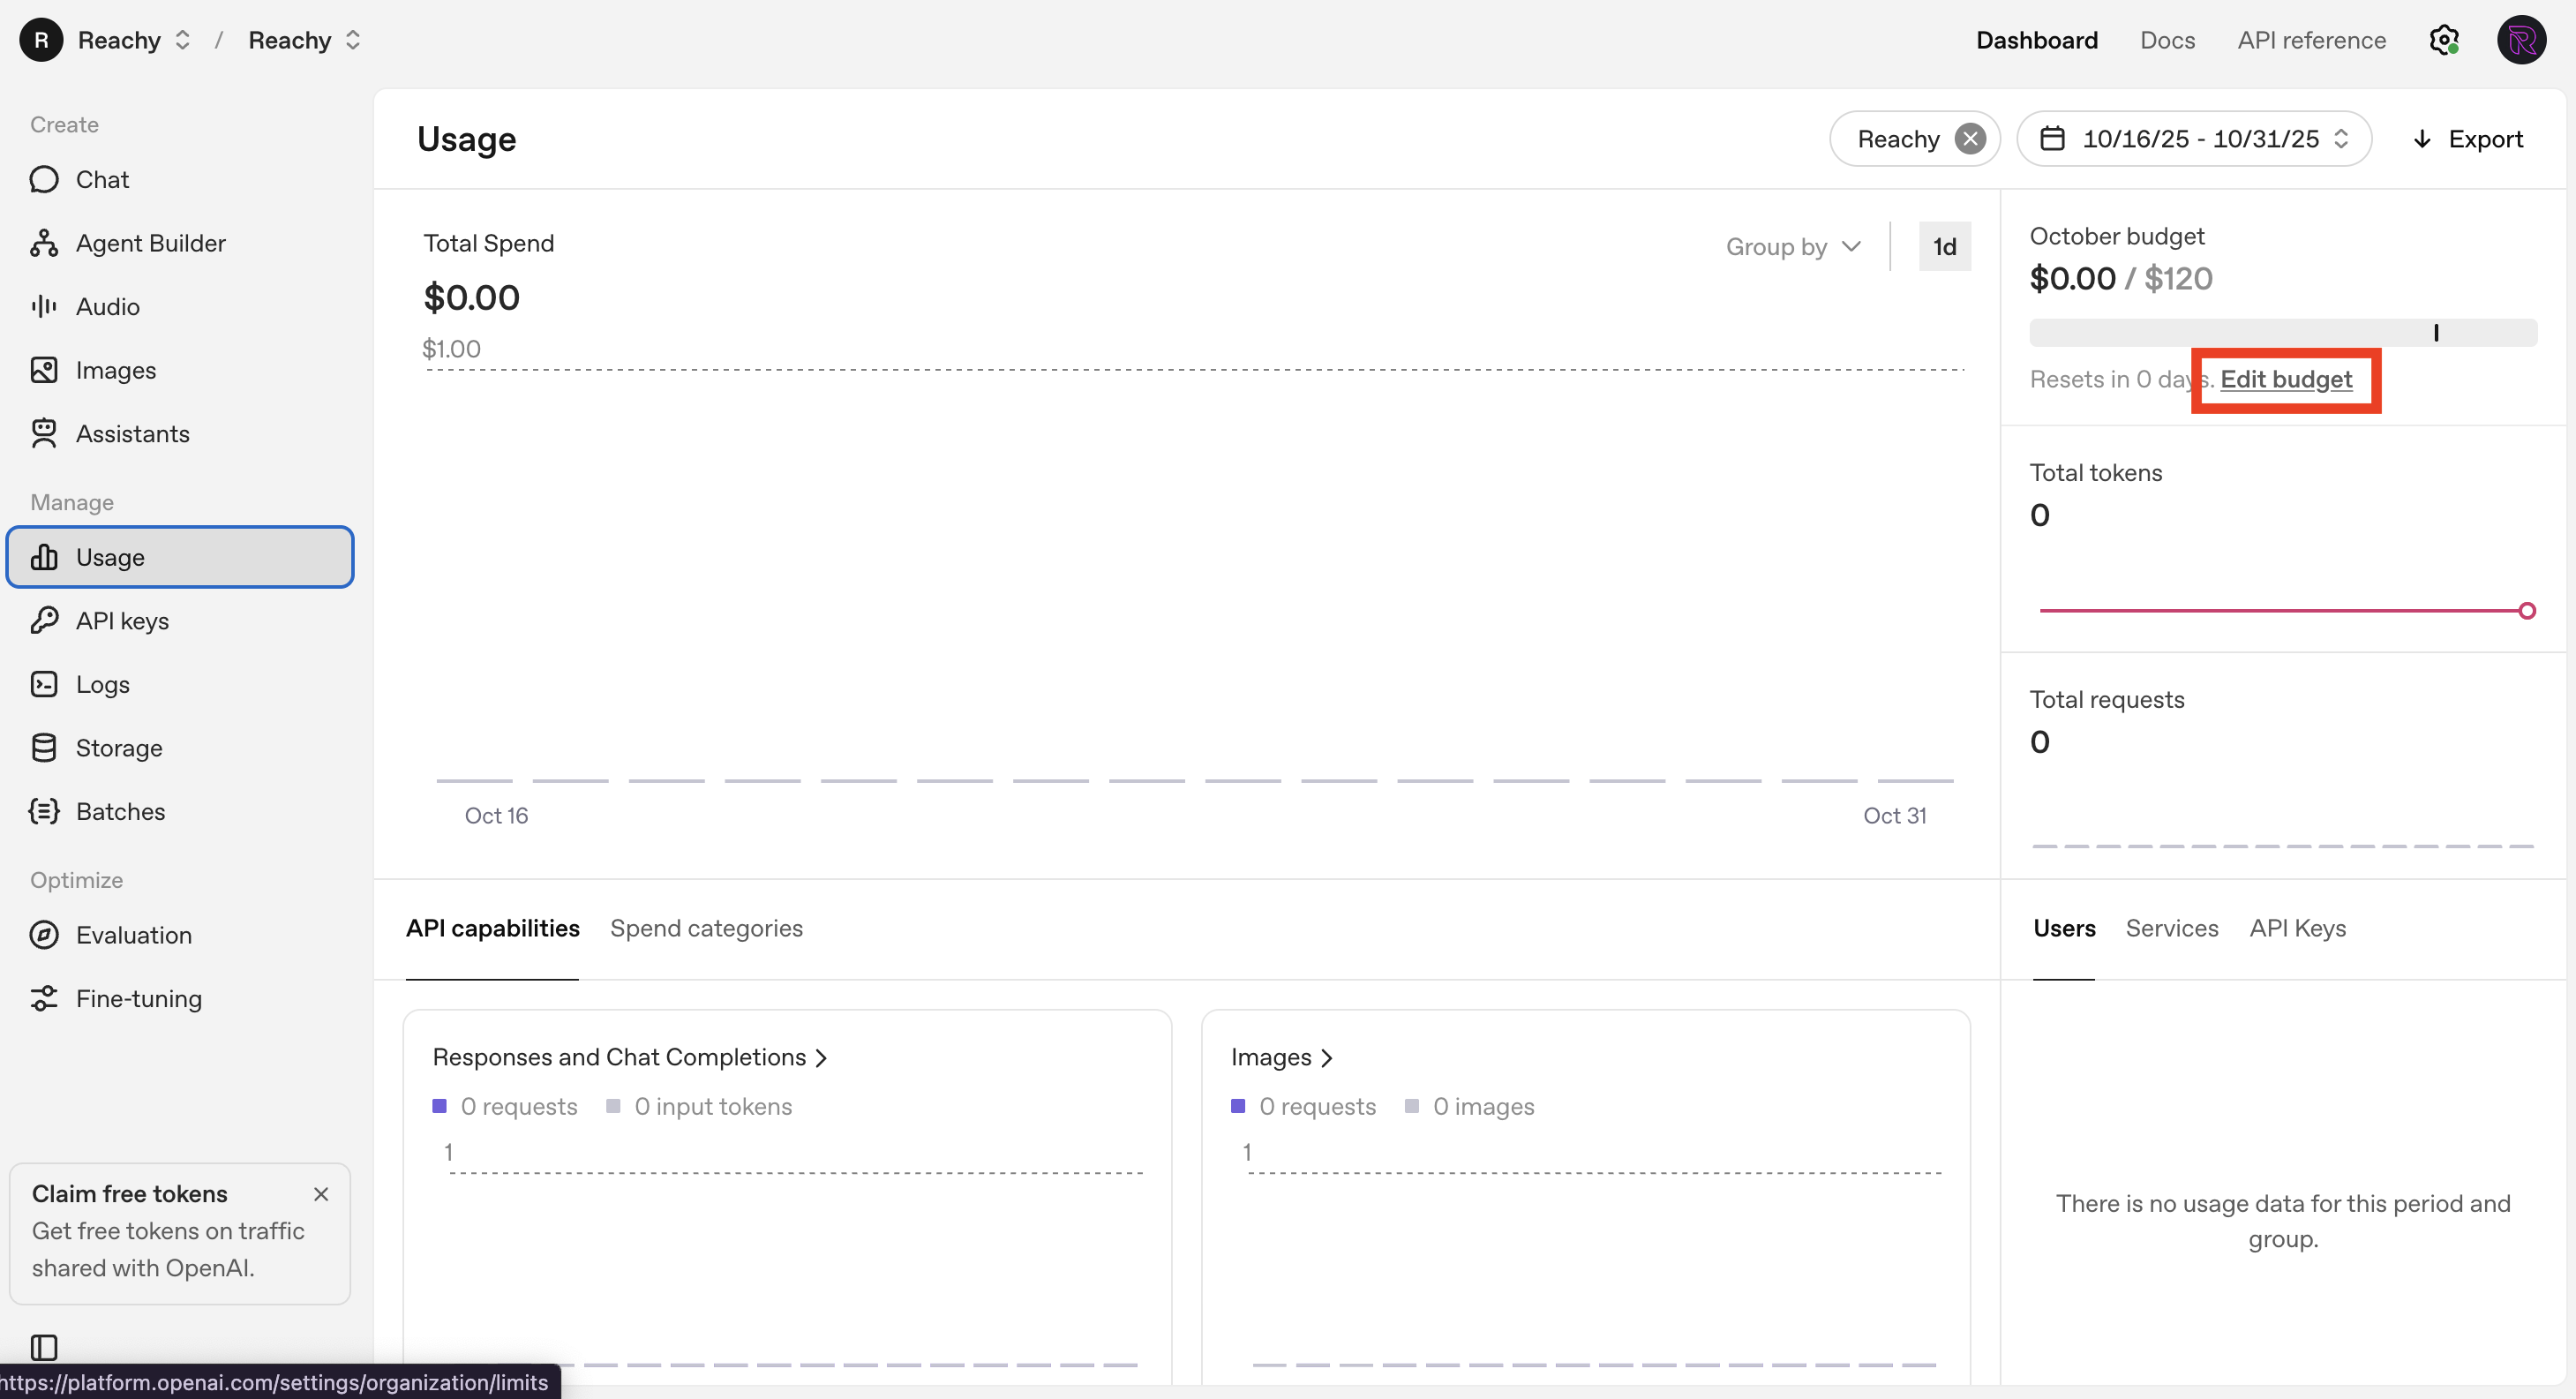
Task: Open Agent Builder from sidebar
Action: pyautogui.click(x=150, y=243)
